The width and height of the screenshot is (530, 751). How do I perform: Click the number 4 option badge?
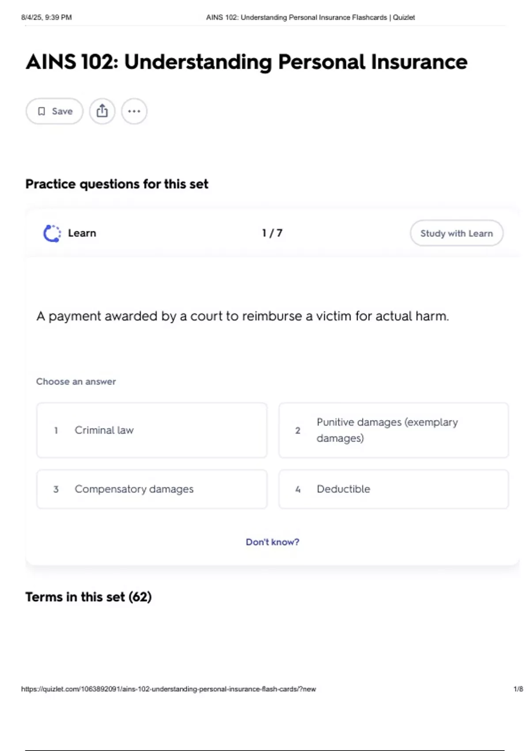tap(298, 489)
